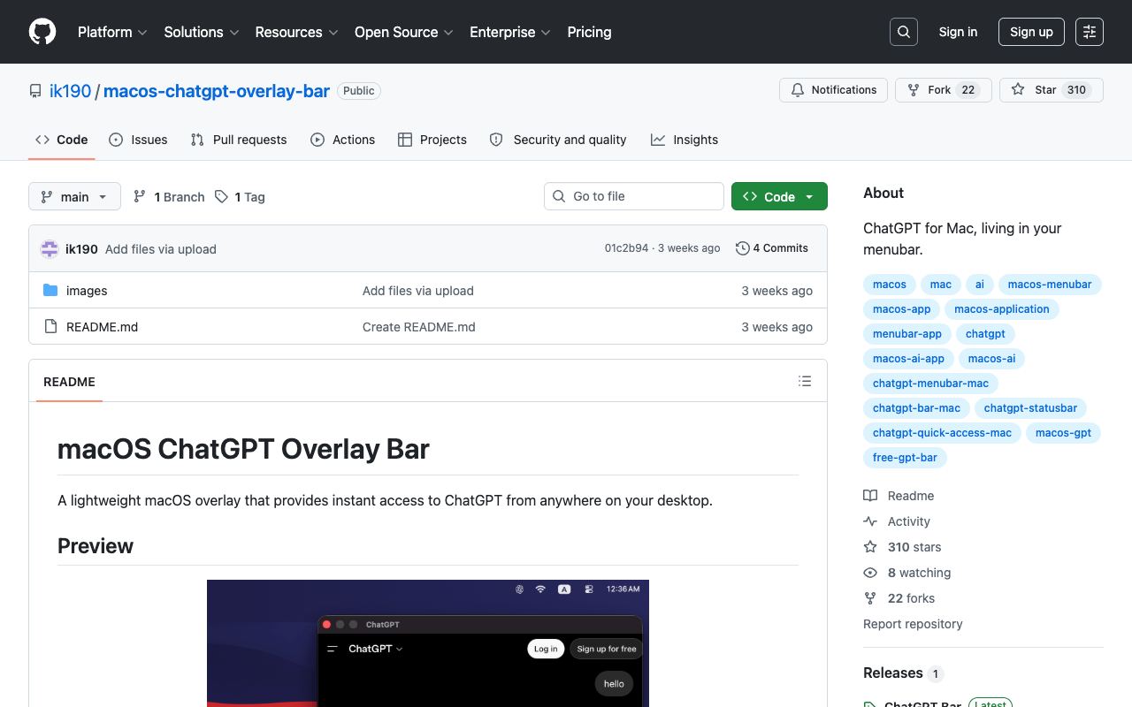The image size is (1132, 707).
Task: Click the Sign up button
Action: coord(1031,32)
